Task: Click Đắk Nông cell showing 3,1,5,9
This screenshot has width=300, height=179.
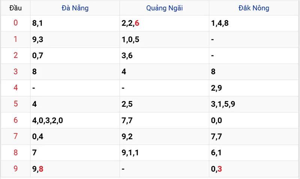Action: (x=223, y=104)
